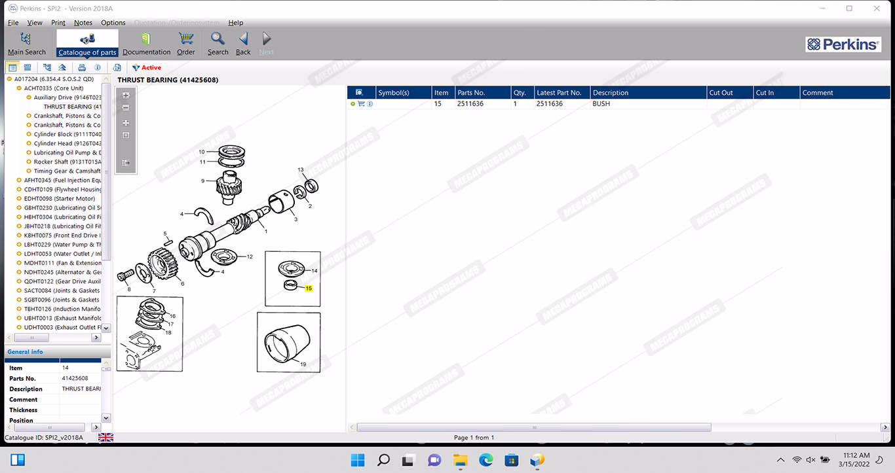Click the printer icon in sub-toolbar

82,67
